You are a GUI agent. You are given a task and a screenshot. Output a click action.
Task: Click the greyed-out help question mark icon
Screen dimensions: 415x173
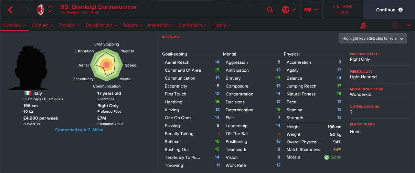pyautogui.click(x=395, y=25)
